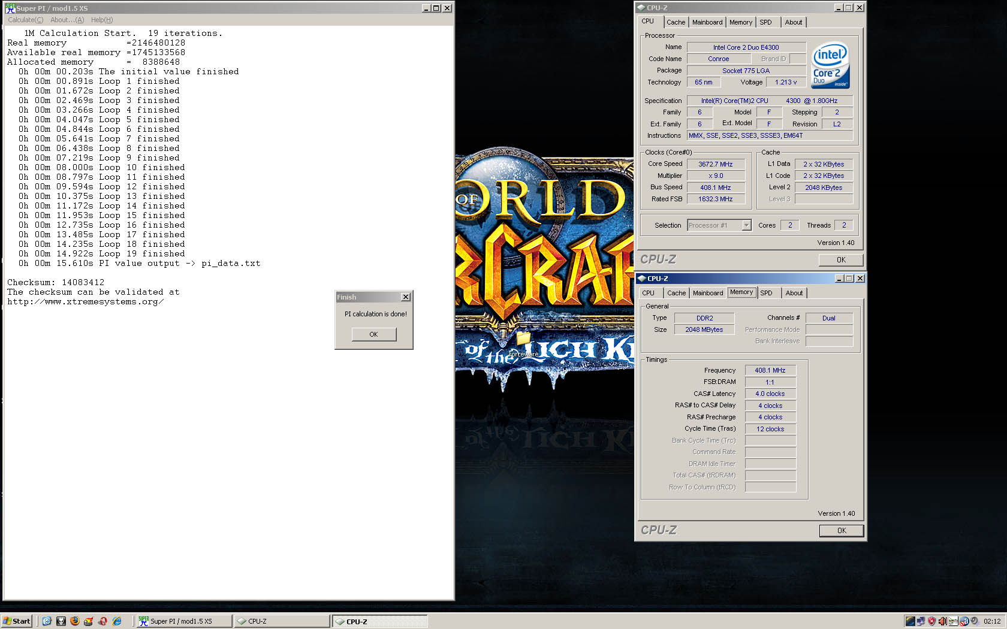Open the Help menu in Super PI
1007x629 pixels.
[x=102, y=20]
